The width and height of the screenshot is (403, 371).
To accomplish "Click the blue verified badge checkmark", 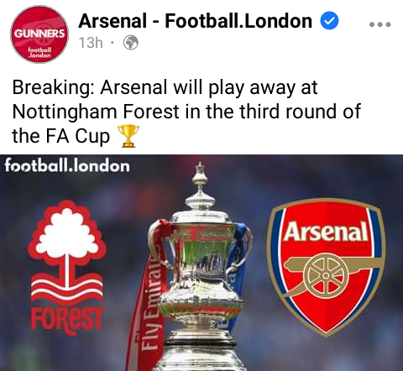I will pyautogui.click(x=329, y=20).
